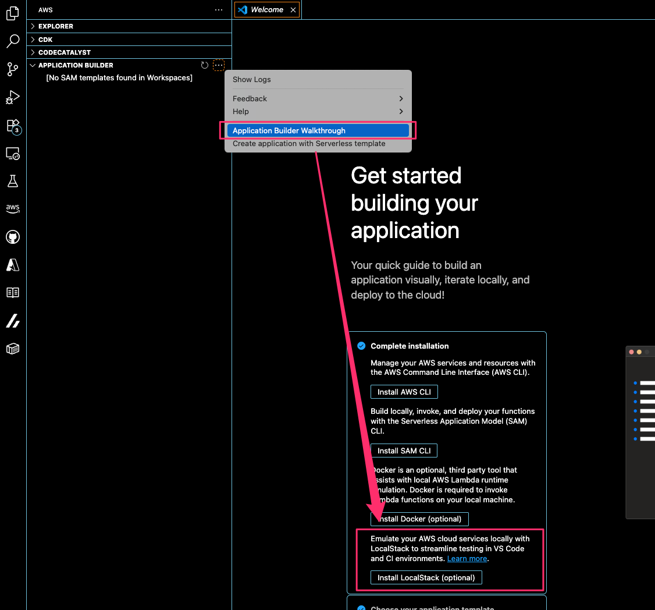Open the Search view icon

point(13,41)
